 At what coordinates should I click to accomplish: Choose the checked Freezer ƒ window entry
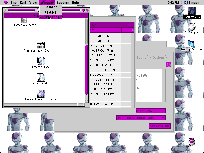51,17
